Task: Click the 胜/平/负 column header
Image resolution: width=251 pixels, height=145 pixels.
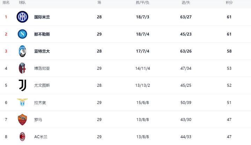Action: click(x=142, y=2)
